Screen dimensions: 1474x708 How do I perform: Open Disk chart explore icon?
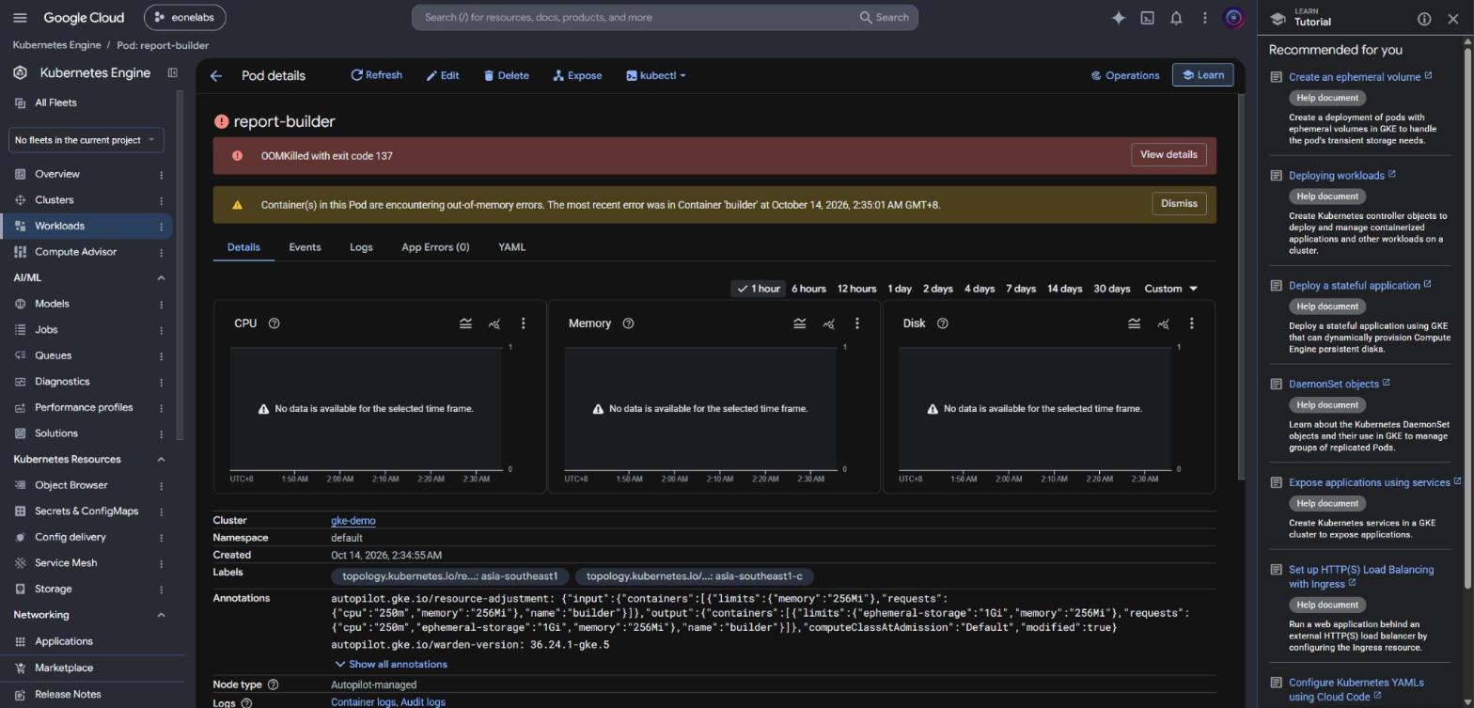pyautogui.click(x=1163, y=323)
